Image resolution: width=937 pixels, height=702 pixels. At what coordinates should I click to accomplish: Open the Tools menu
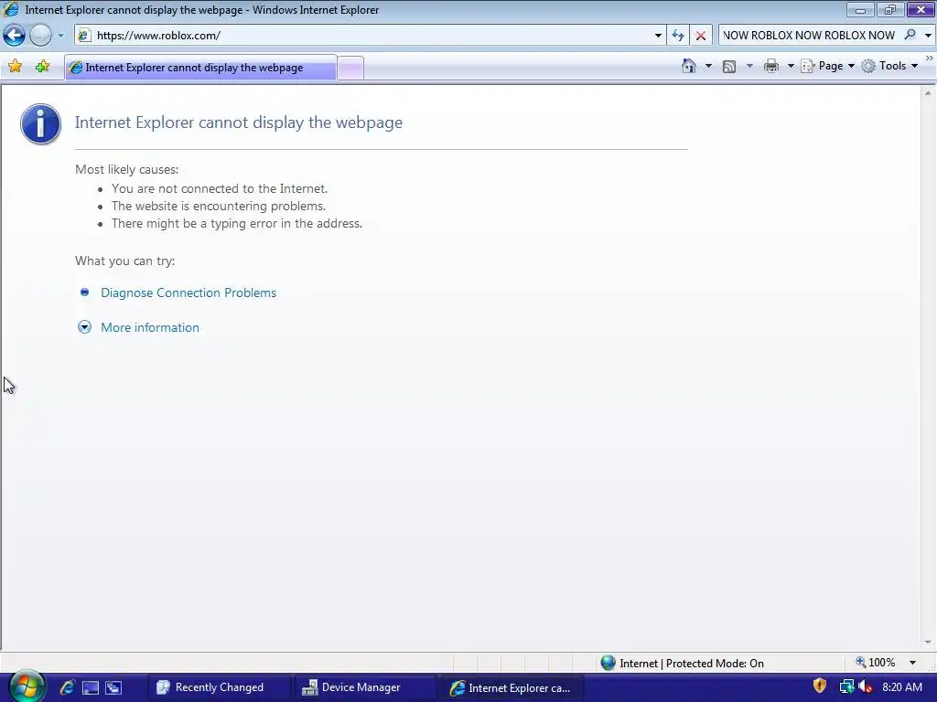[x=889, y=66]
